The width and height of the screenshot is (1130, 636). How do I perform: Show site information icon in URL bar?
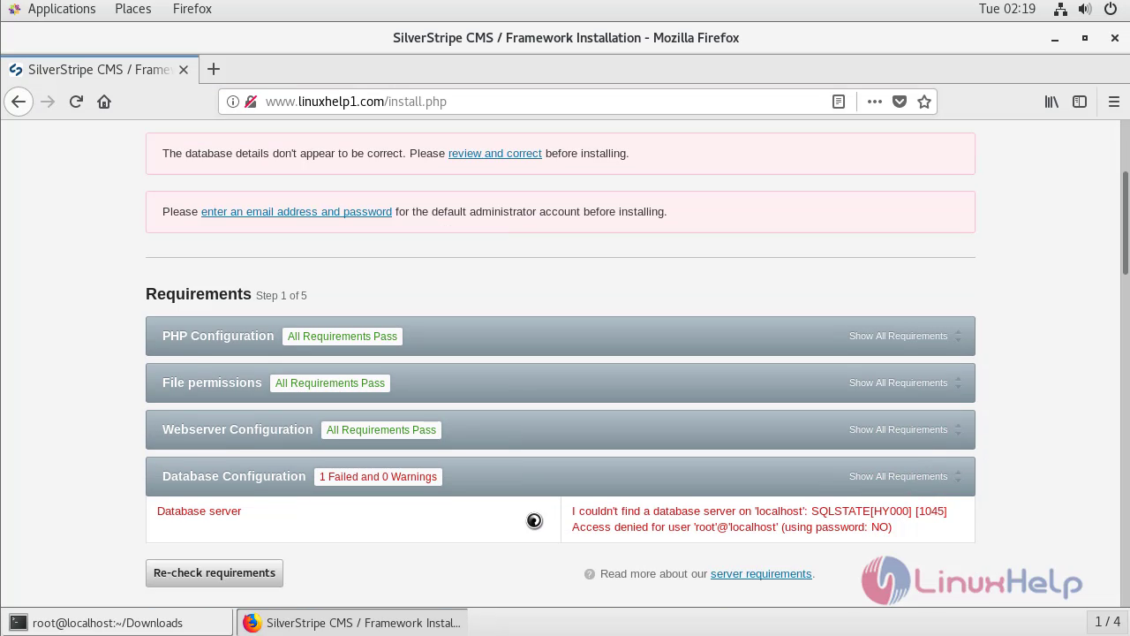pyautogui.click(x=233, y=102)
